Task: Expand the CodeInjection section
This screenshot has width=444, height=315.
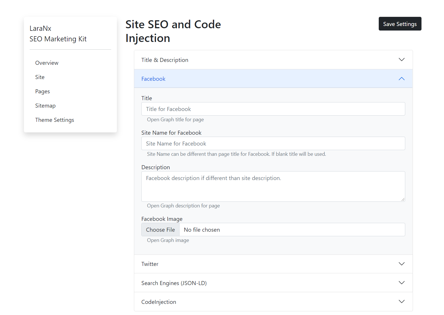Action: click(x=273, y=302)
